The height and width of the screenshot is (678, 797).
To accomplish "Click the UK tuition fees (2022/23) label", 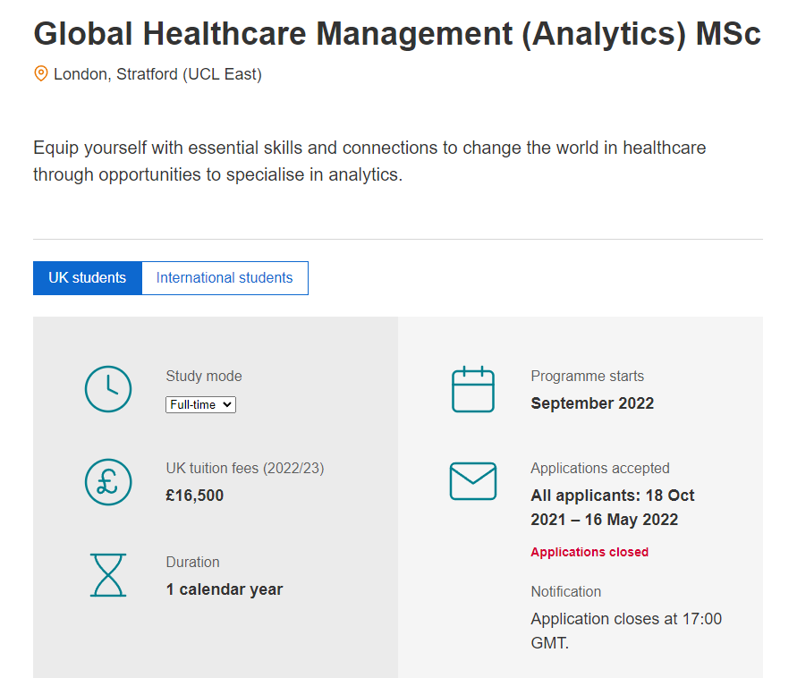I will point(244,468).
